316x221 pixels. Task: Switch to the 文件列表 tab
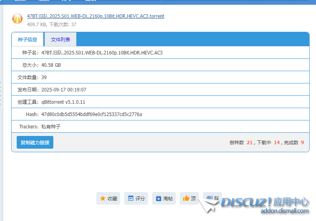[60, 39]
